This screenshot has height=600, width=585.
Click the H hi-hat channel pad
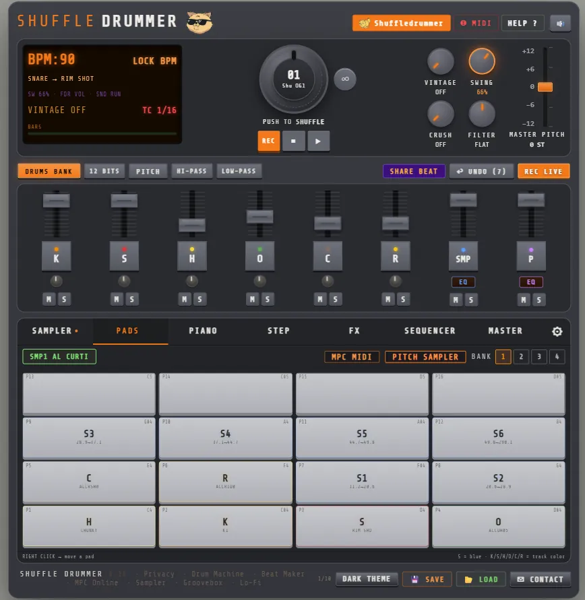click(192, 256)
